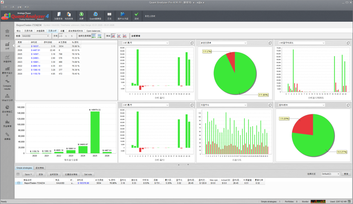Select the L-only direction filter
Viewport: 353px width, 204px height.
pyautogui.click(x=65, y=36)
